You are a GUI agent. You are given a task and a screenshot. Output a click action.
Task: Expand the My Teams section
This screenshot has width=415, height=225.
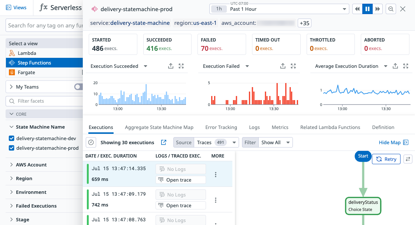coord(11,87)
